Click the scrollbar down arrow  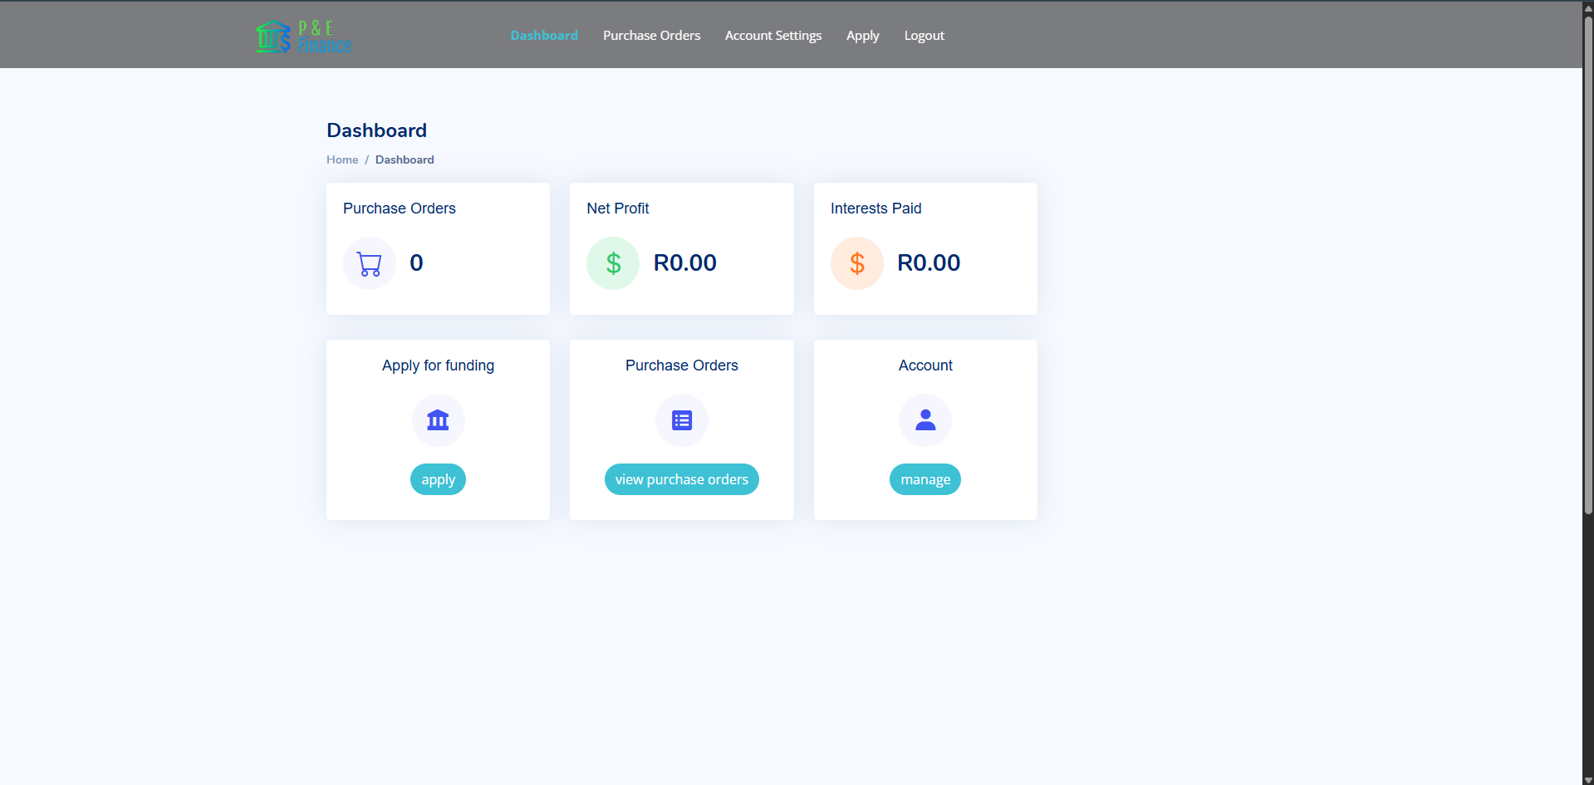pos(1588,779)
